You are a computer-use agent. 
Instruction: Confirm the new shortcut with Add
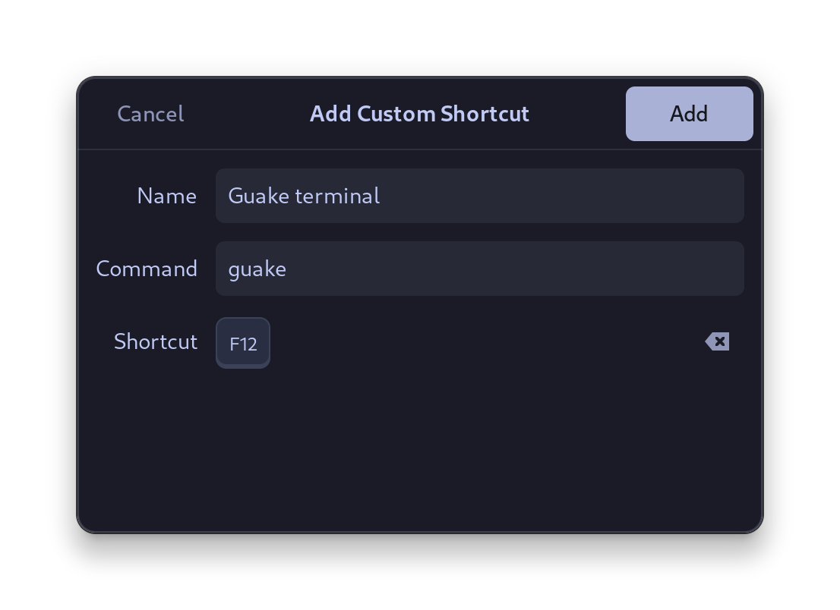point(688,113)
